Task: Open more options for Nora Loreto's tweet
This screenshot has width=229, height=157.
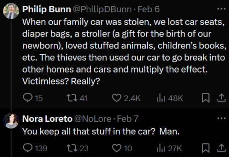Action: tap(221, 118)
